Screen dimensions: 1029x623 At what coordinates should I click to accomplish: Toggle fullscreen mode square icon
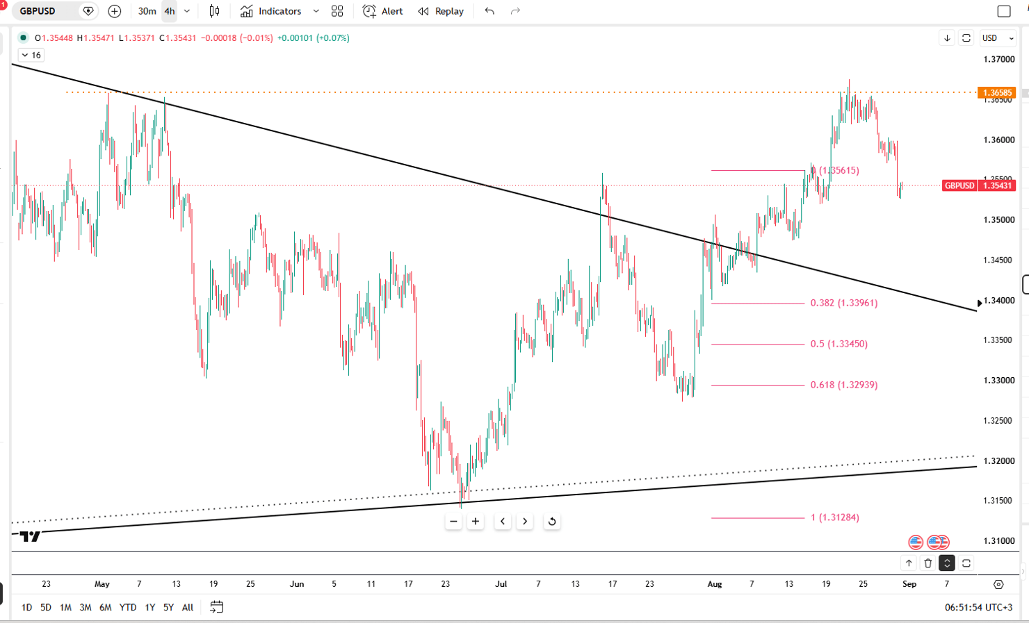click(x=1004, y=11)
